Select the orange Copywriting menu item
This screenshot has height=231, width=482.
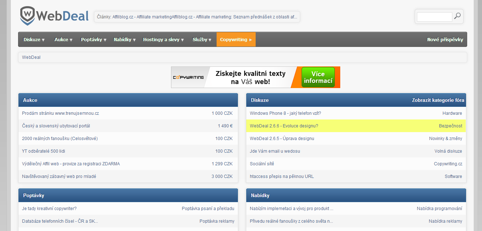click(236, 40)
